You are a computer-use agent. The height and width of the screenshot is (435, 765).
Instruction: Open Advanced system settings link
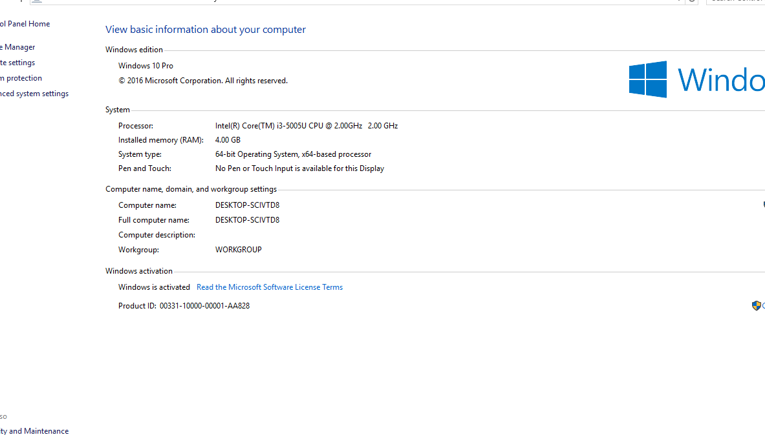(x=34, y=94)
